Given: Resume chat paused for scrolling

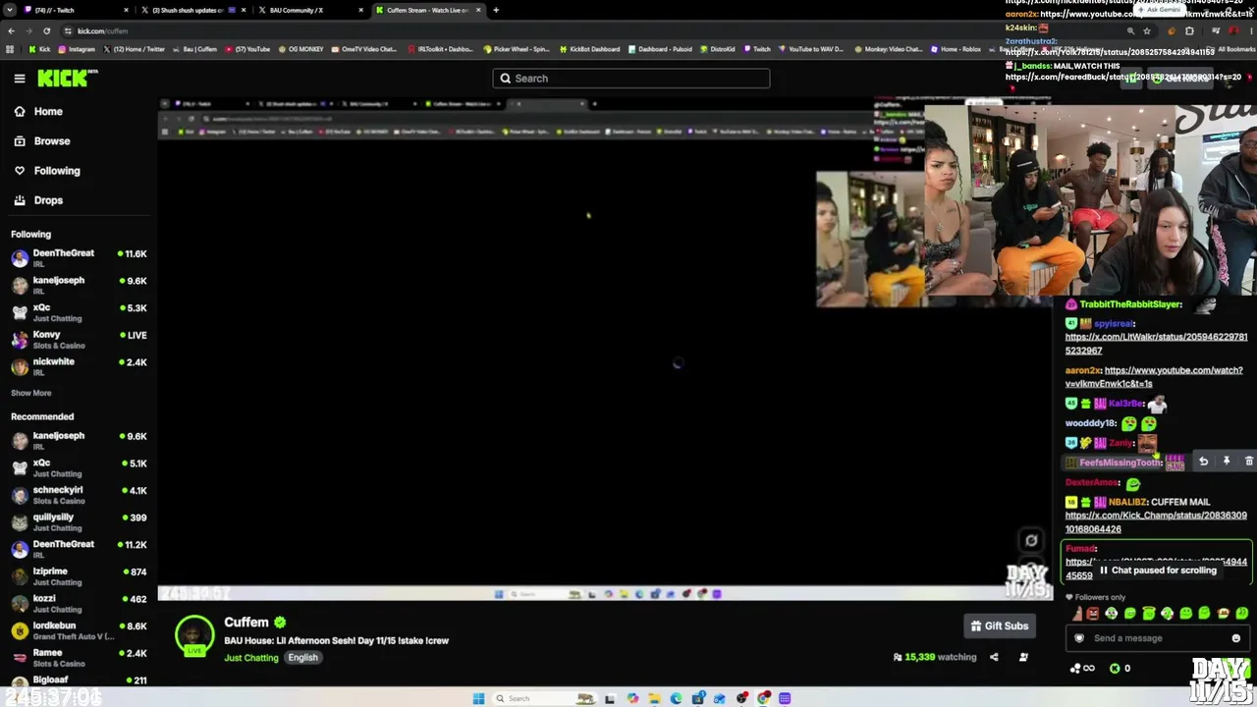Looking at the screenshot, I should tap(1157, 571).
